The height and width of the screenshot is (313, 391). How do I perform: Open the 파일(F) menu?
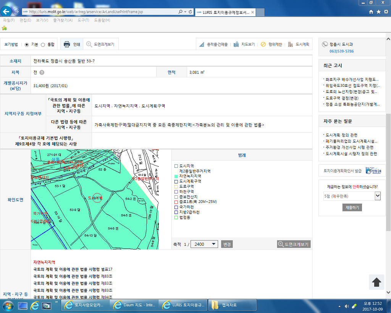pyautogui.click(x=9, y=20)
